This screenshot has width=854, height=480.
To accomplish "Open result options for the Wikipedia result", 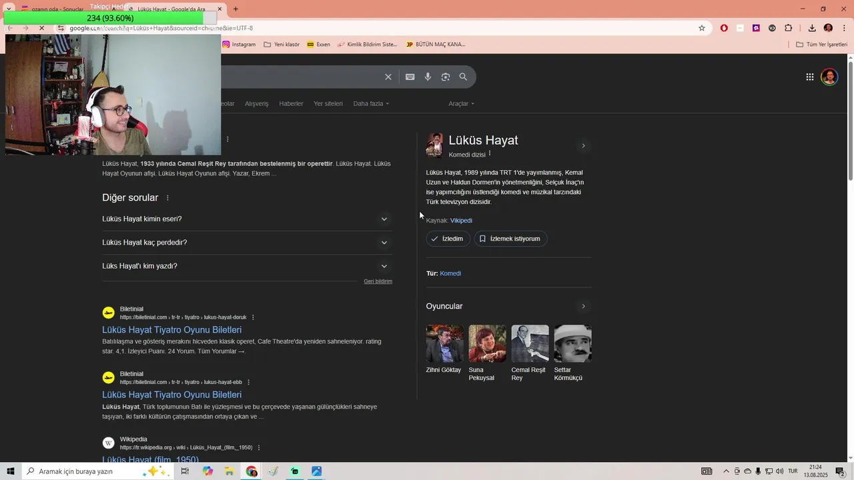I will coord(259,447).
